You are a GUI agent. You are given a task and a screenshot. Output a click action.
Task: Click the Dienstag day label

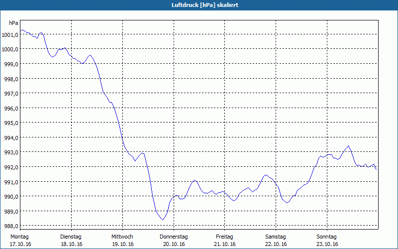coord(71,237)
